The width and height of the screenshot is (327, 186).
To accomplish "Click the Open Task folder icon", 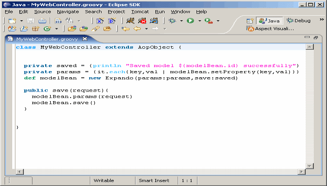I will 84,28.
